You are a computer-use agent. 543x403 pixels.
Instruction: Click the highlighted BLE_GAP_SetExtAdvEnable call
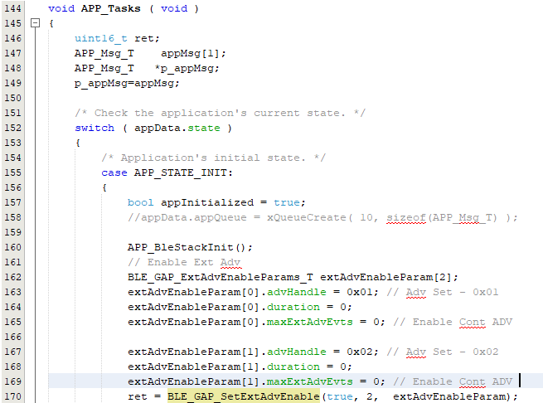pos(243,396)
